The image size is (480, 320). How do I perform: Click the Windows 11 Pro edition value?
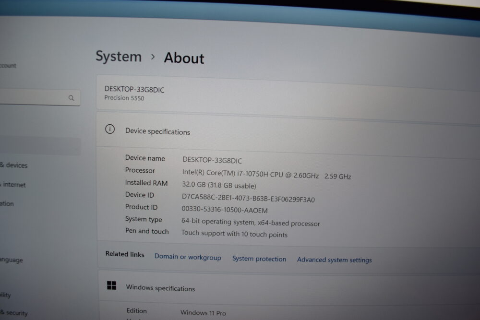pos(203,313)
